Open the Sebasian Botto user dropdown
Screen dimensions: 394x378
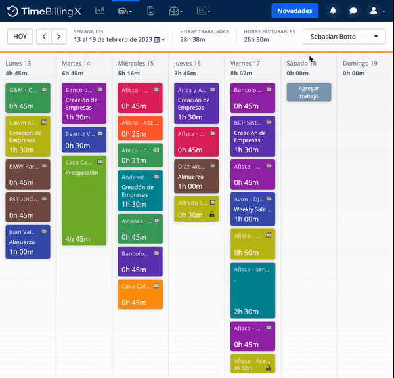(x=344, y=37)
